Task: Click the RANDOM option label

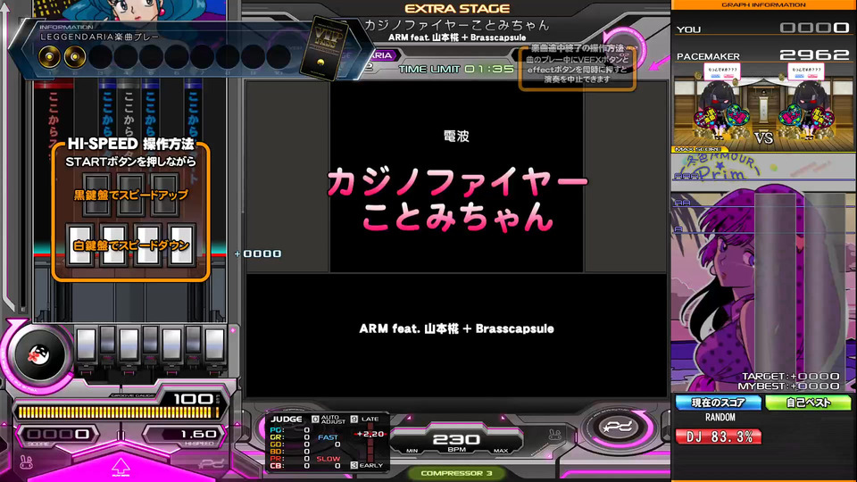Action: click(720, 417)
